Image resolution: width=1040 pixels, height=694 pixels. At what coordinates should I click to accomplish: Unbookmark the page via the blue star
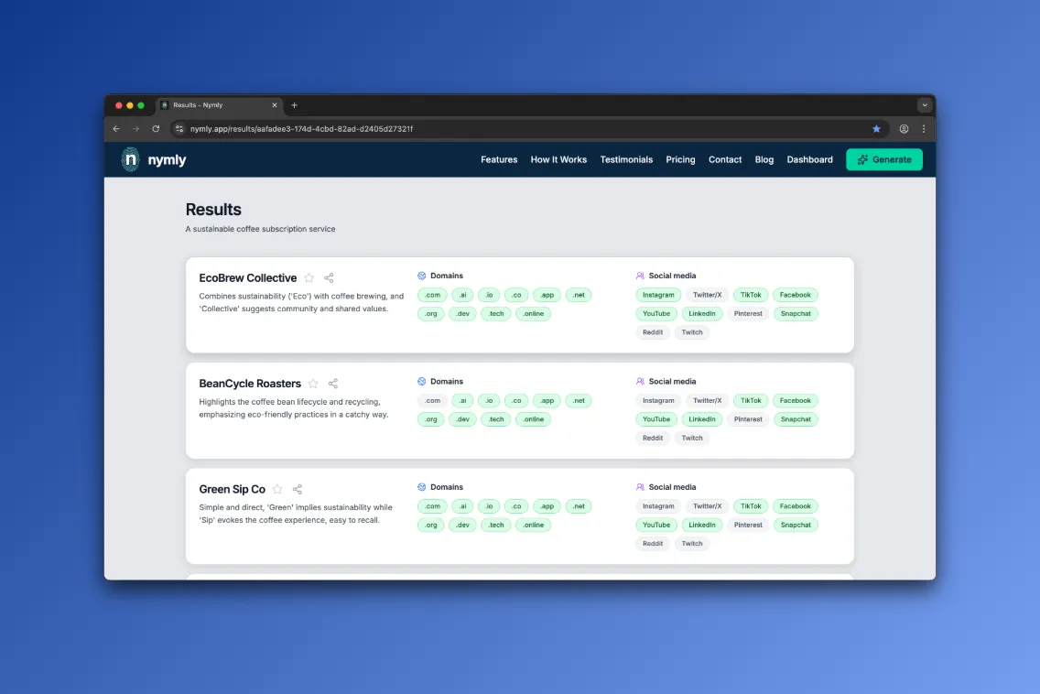[x=876, y=129]
